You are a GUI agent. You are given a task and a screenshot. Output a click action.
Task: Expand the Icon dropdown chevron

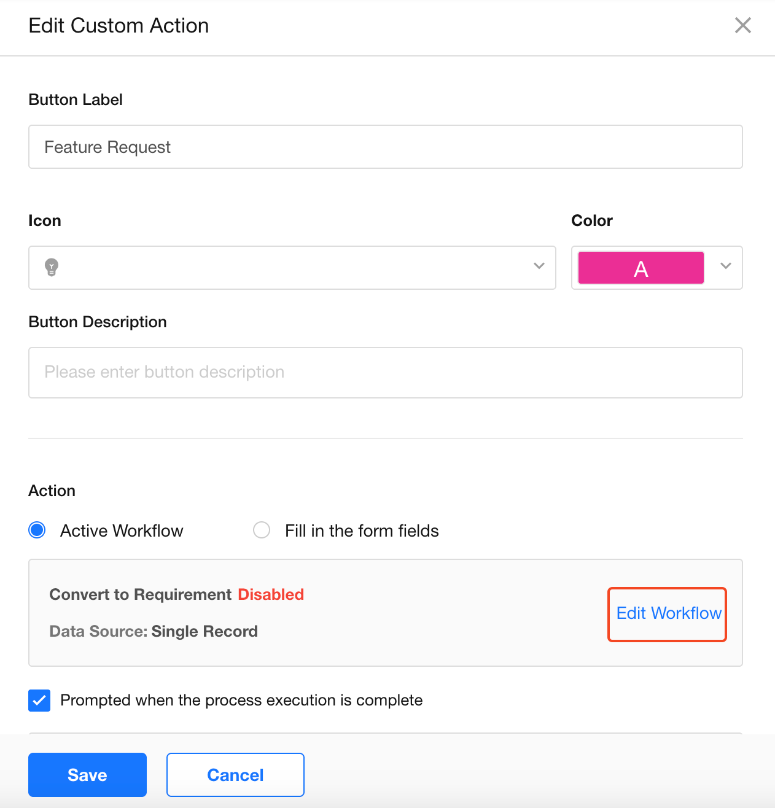(539, 266)
